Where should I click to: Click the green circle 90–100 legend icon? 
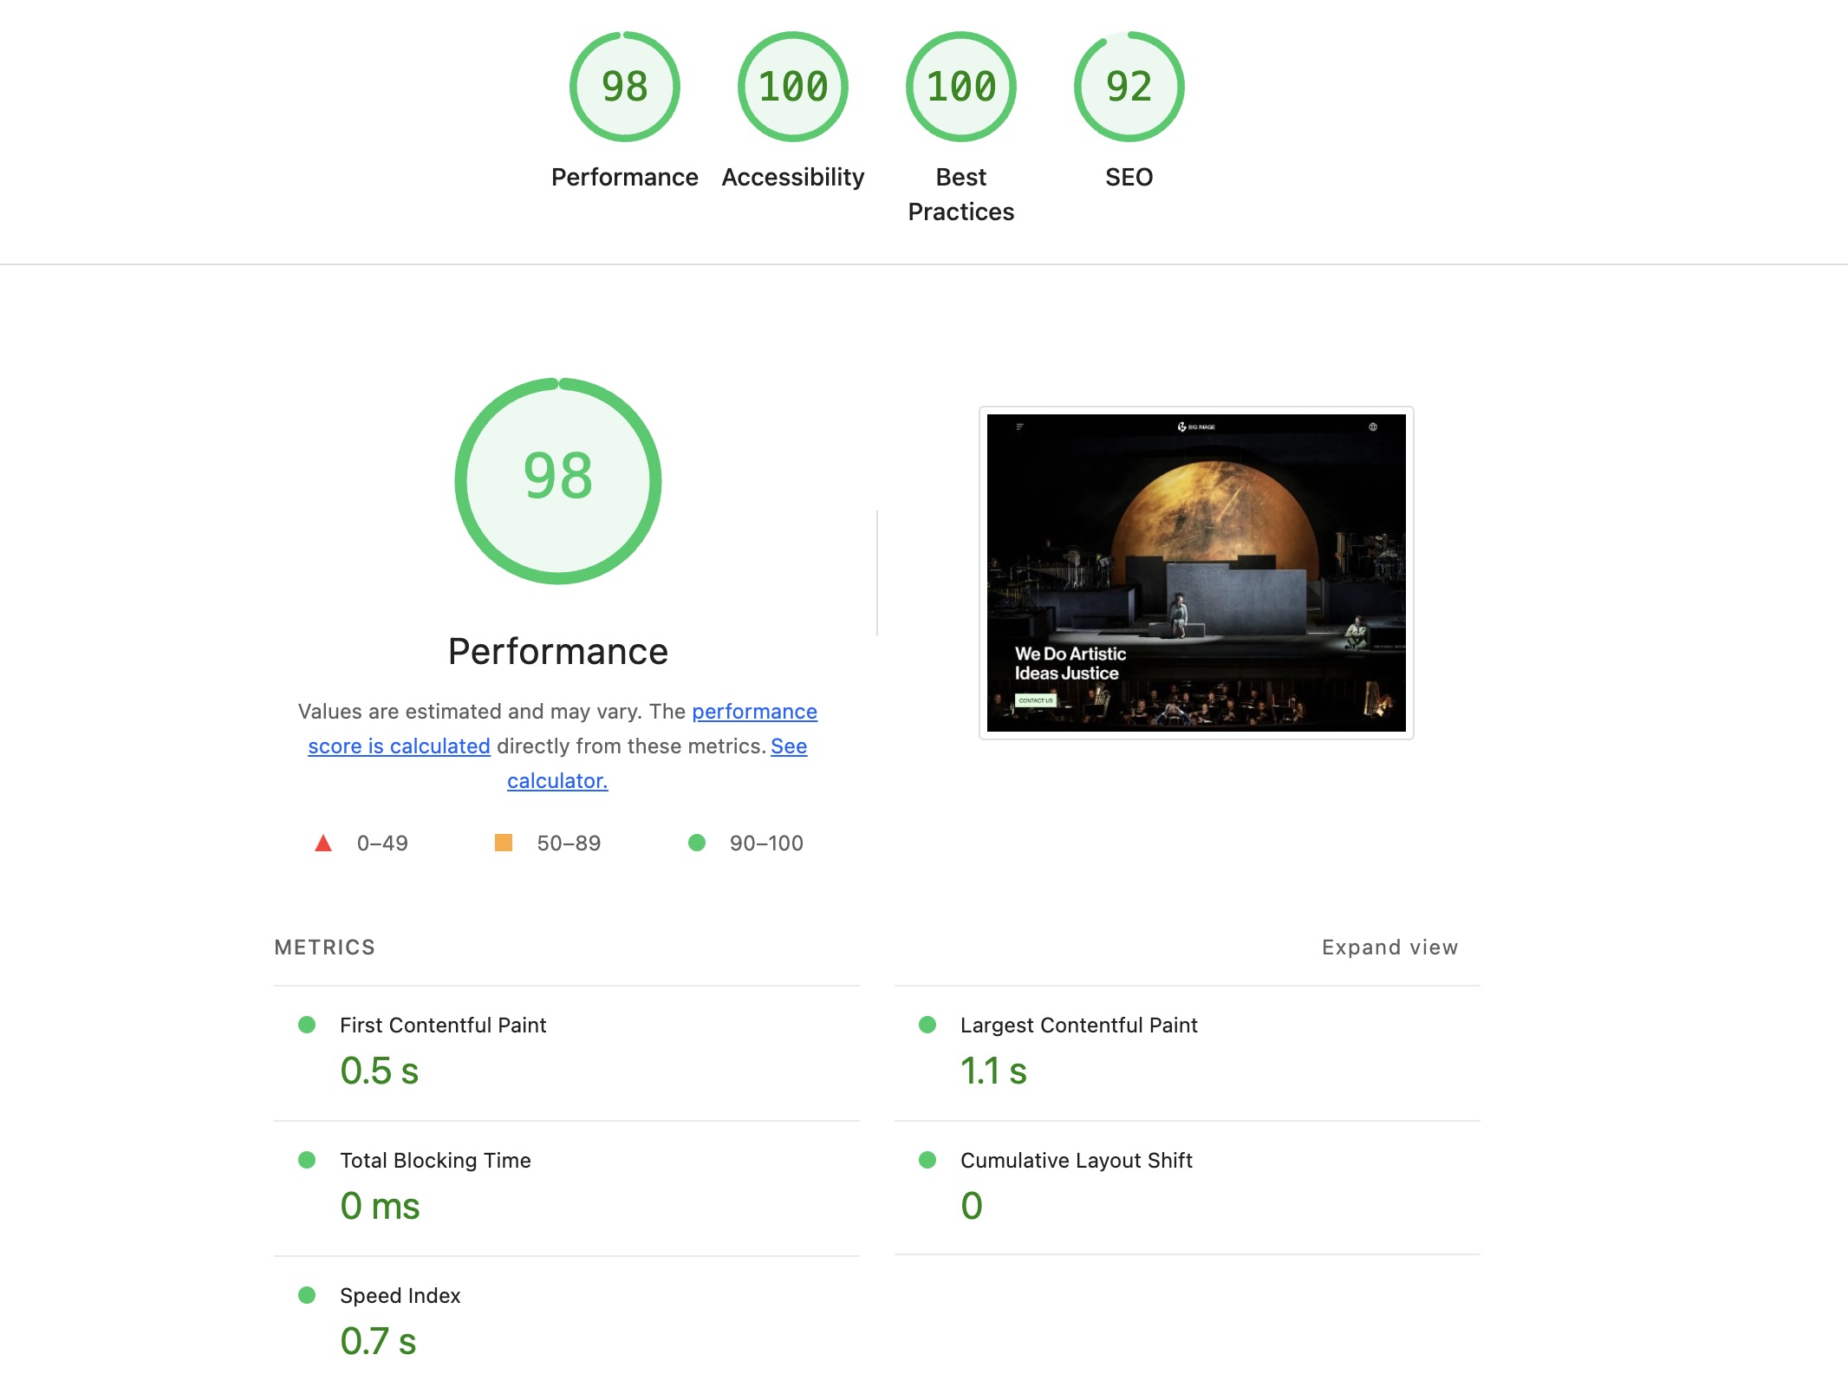(x=696, y=843)
